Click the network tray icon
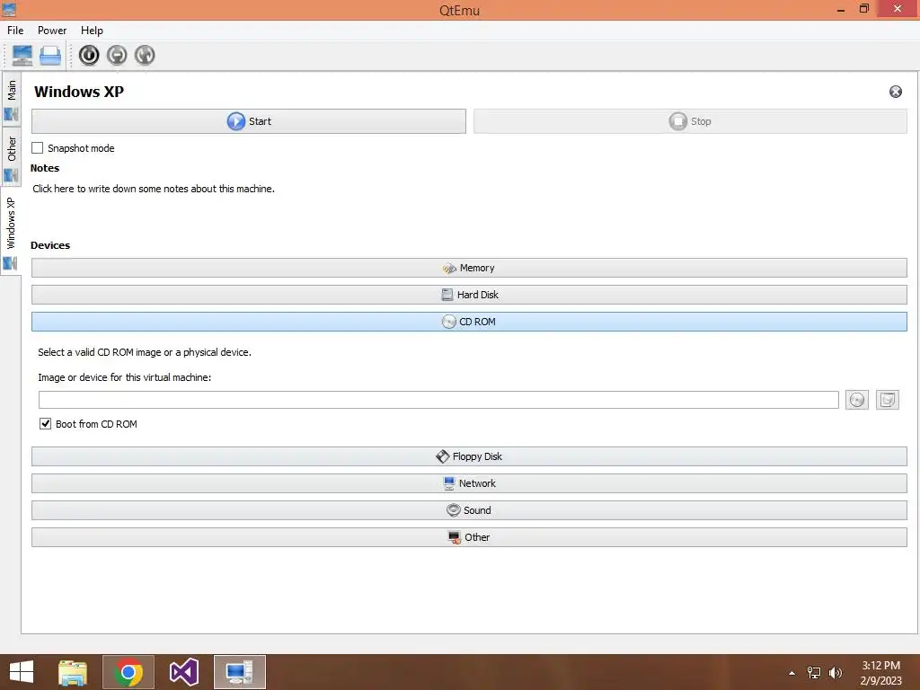This screenshot has width=920, height=690. point(814,673)
